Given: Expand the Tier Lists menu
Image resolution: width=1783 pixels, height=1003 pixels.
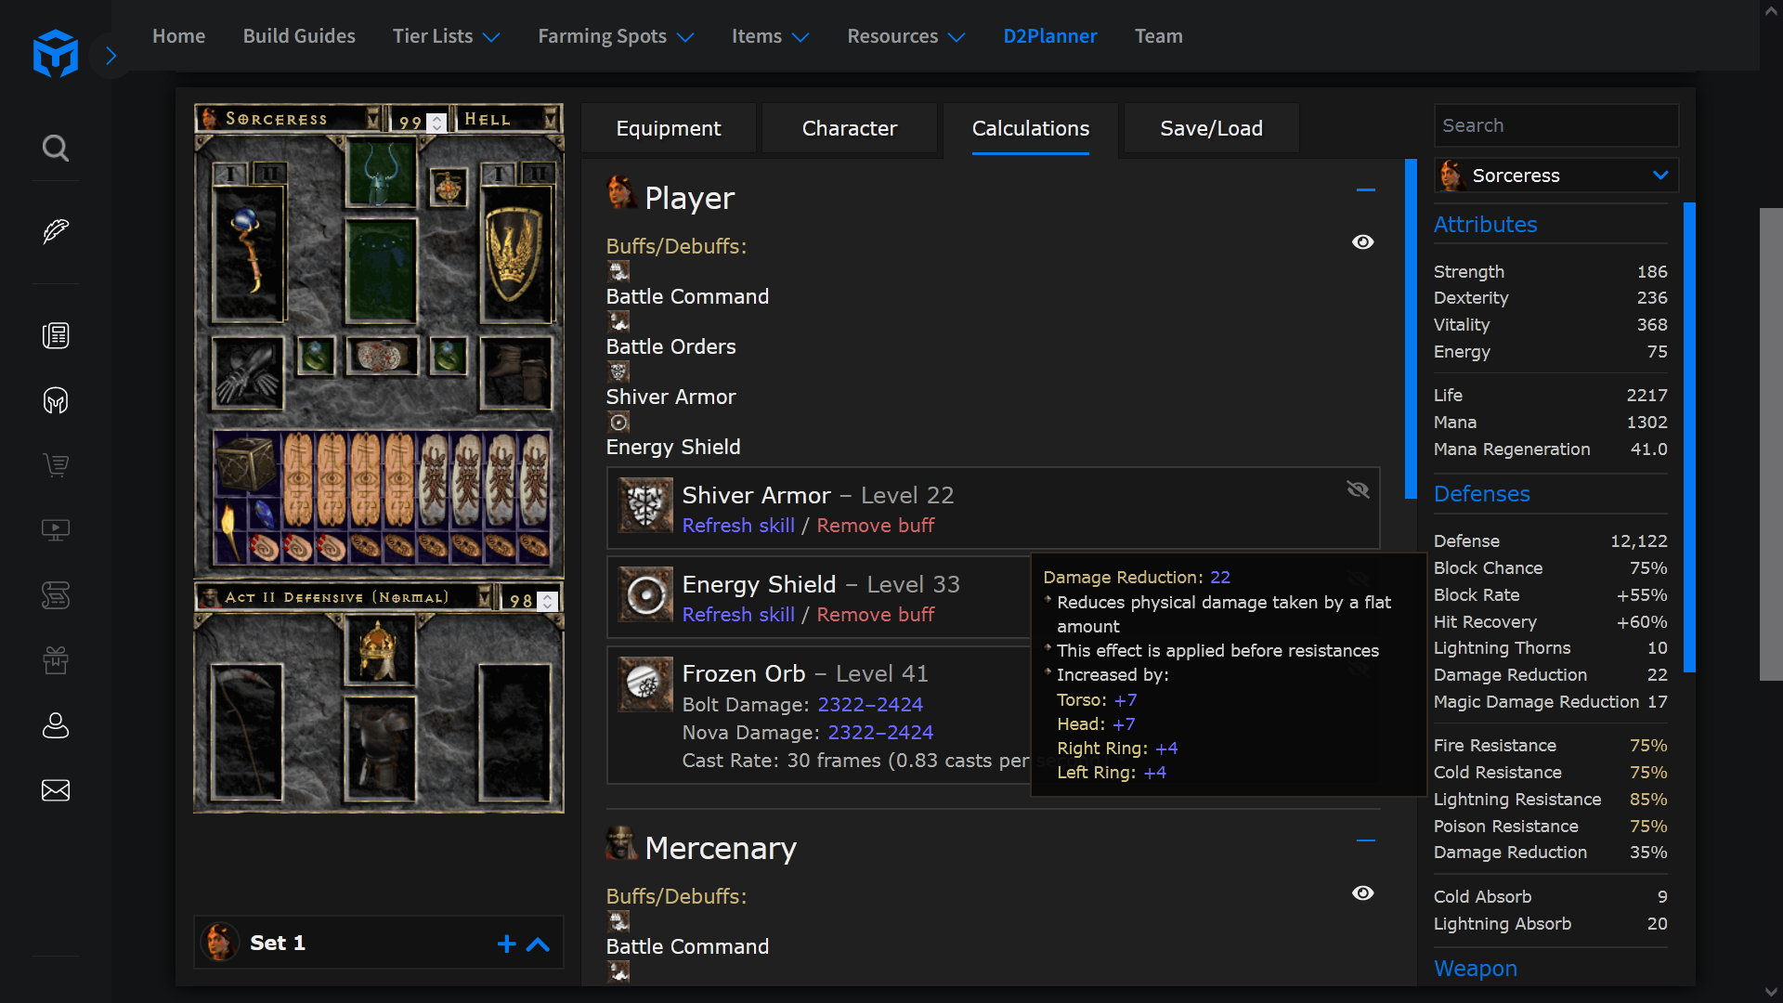Looking at the screenshot, I should tap(446, 36).
